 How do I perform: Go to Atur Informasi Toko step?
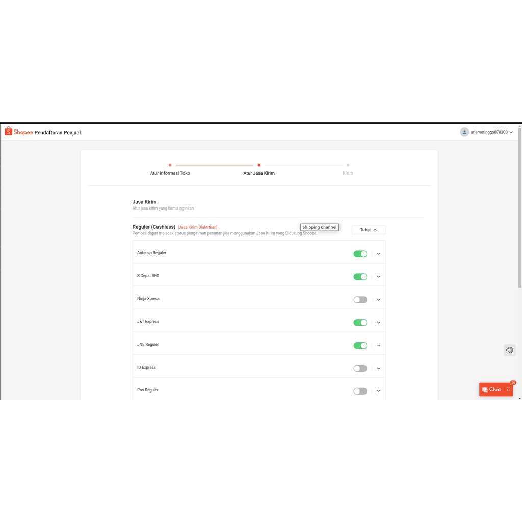tap(170, 173)
